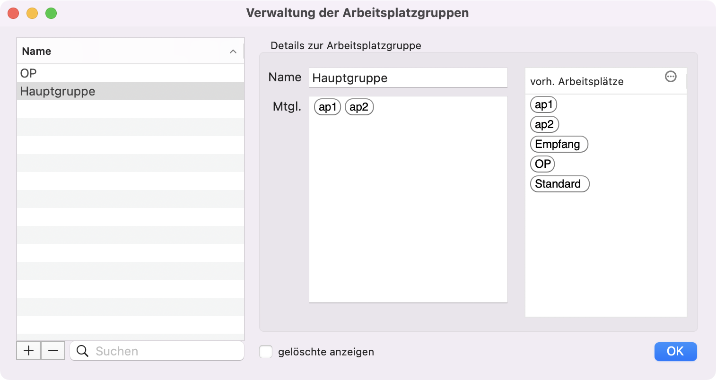This screenshot has width=716, height=380.
Task: Select ap1 token in Mtgl. box
Action: 327,107
